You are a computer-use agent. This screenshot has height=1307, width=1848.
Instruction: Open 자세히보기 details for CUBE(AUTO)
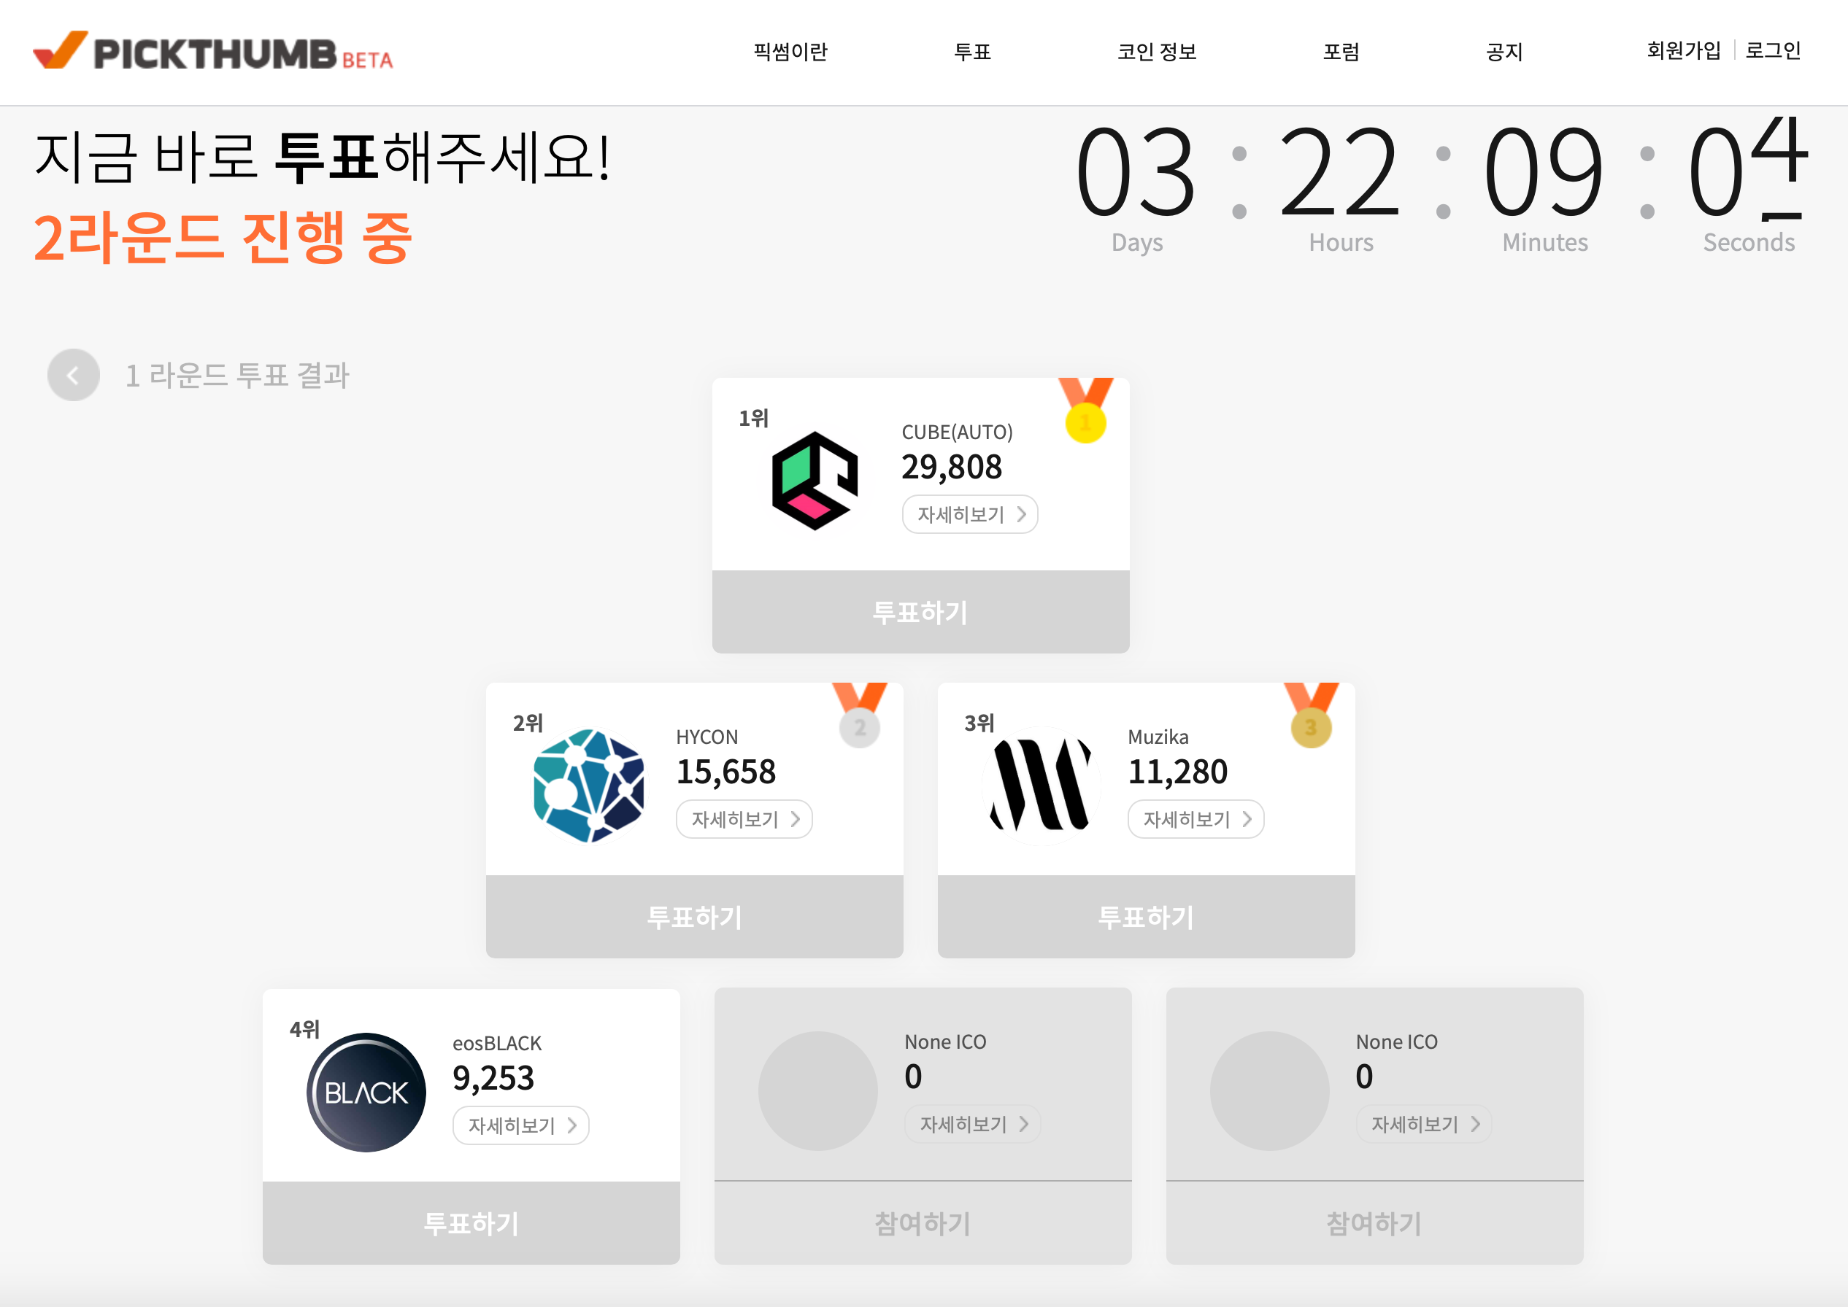pyautogui.click(x=969, y=514)
